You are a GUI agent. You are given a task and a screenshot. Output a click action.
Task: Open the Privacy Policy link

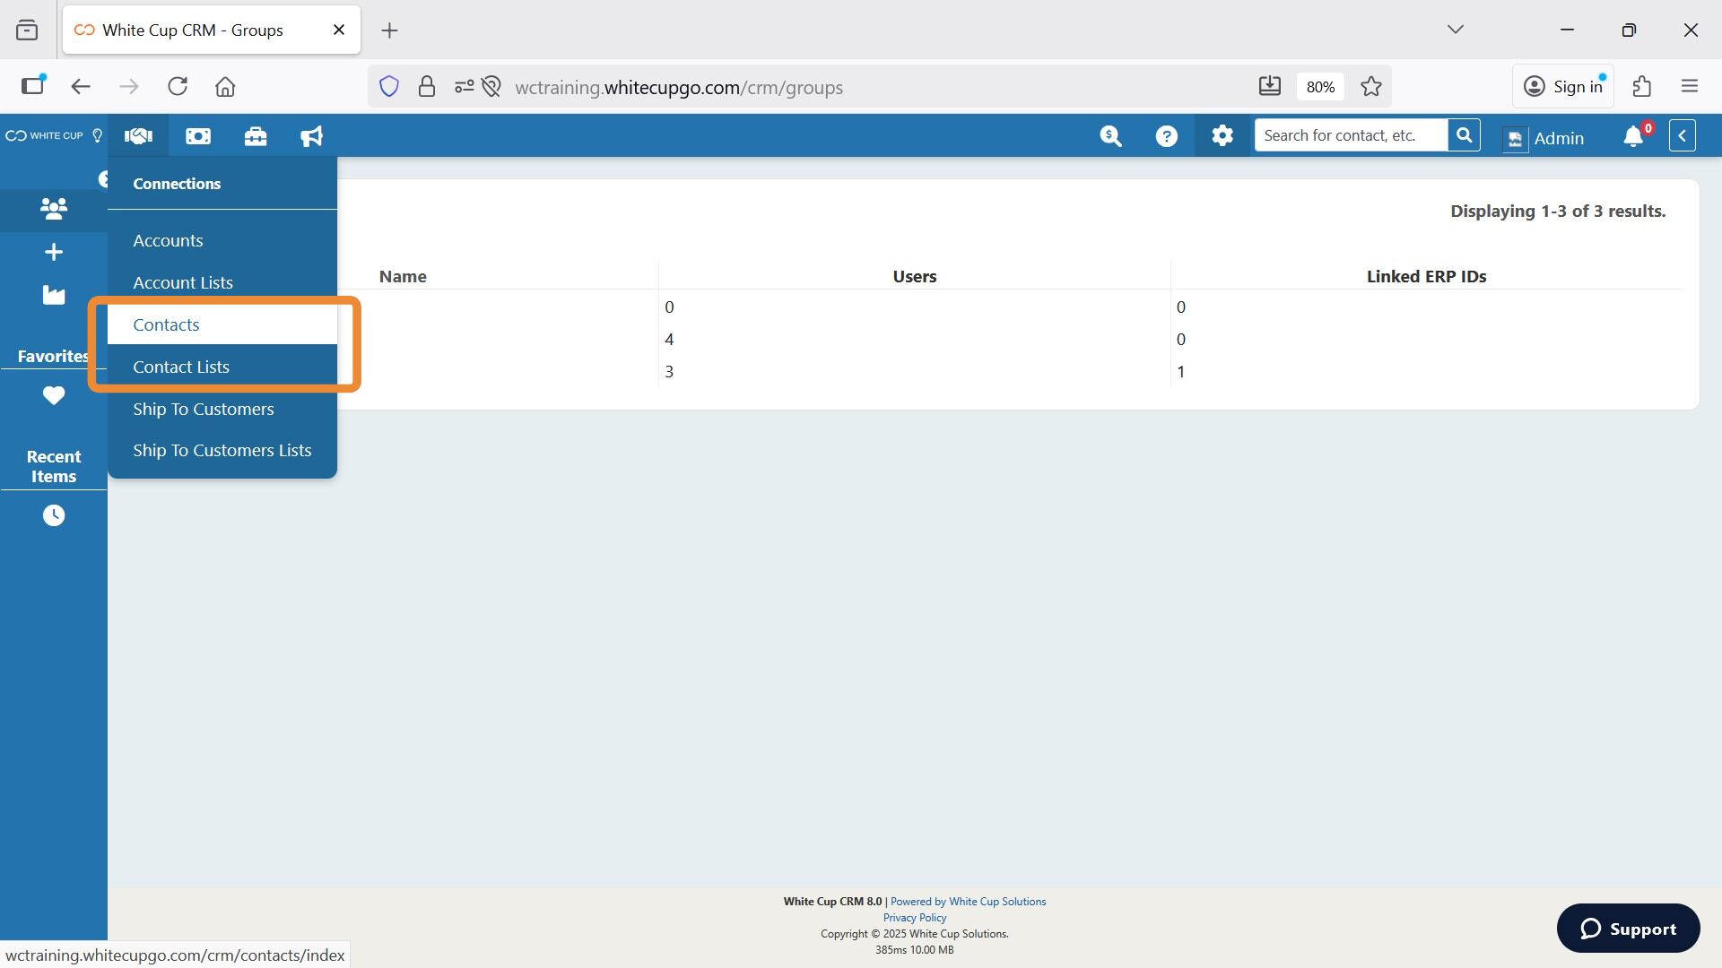pos(914,918)
